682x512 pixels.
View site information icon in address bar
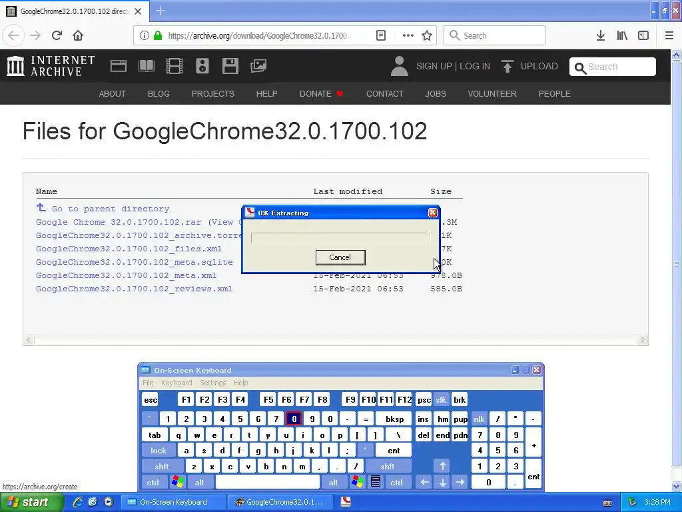coord(144,35)
